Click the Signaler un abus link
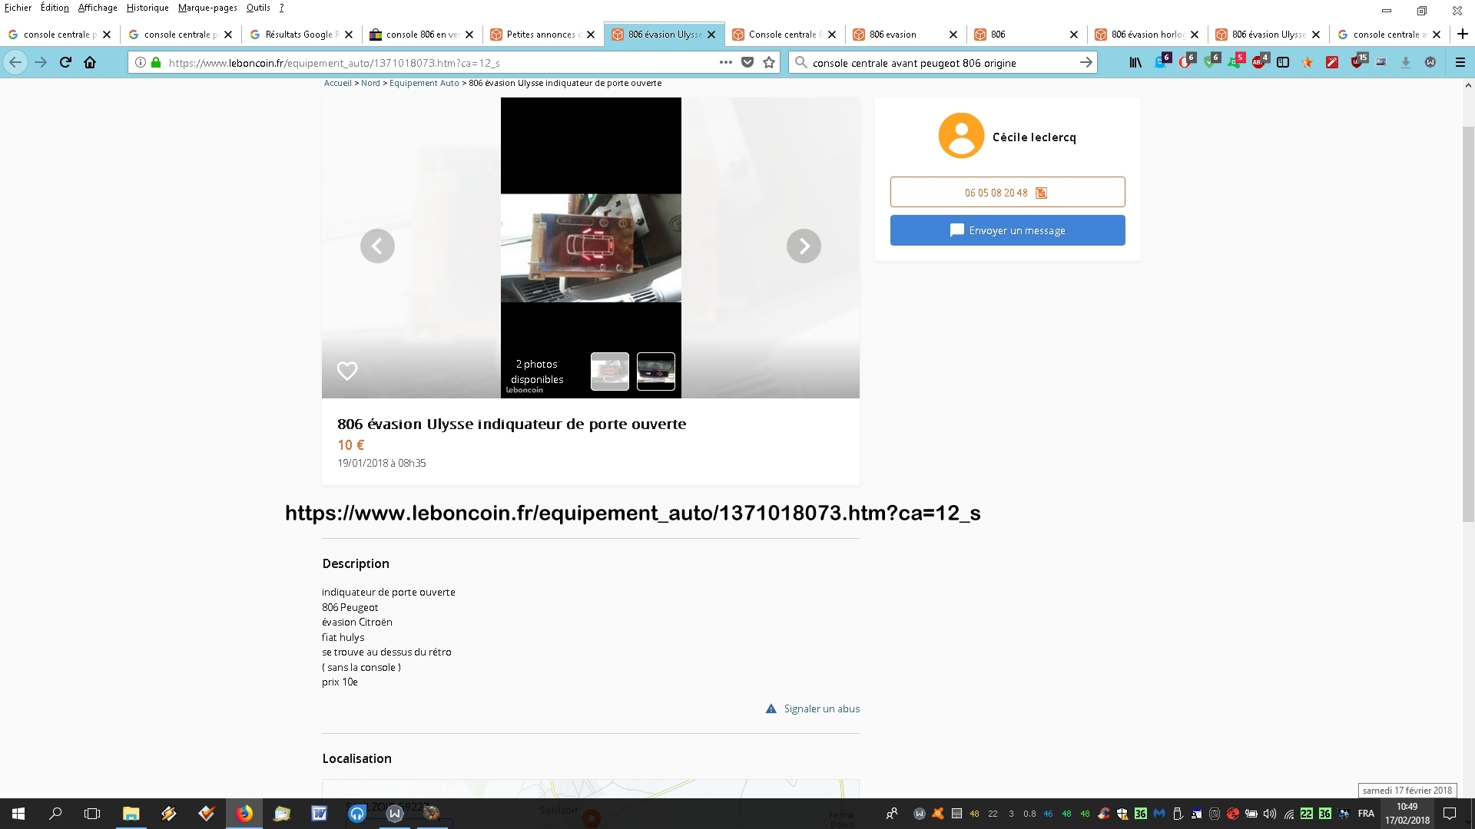1475x829 pixels. 813,708
